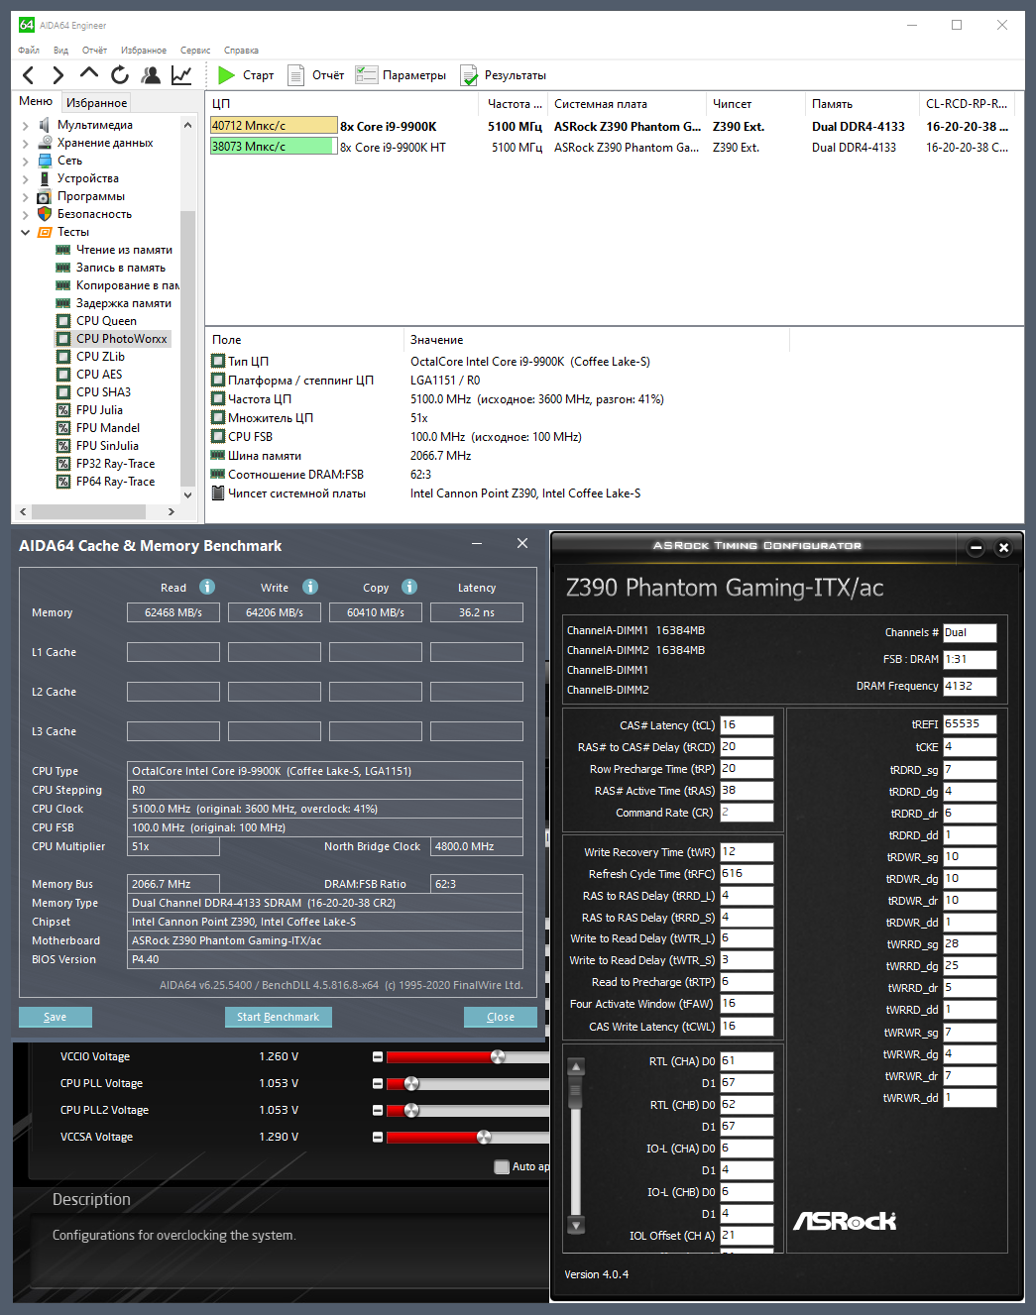Select CPU PhotoWorxx in the tree

tap(121, 339)
